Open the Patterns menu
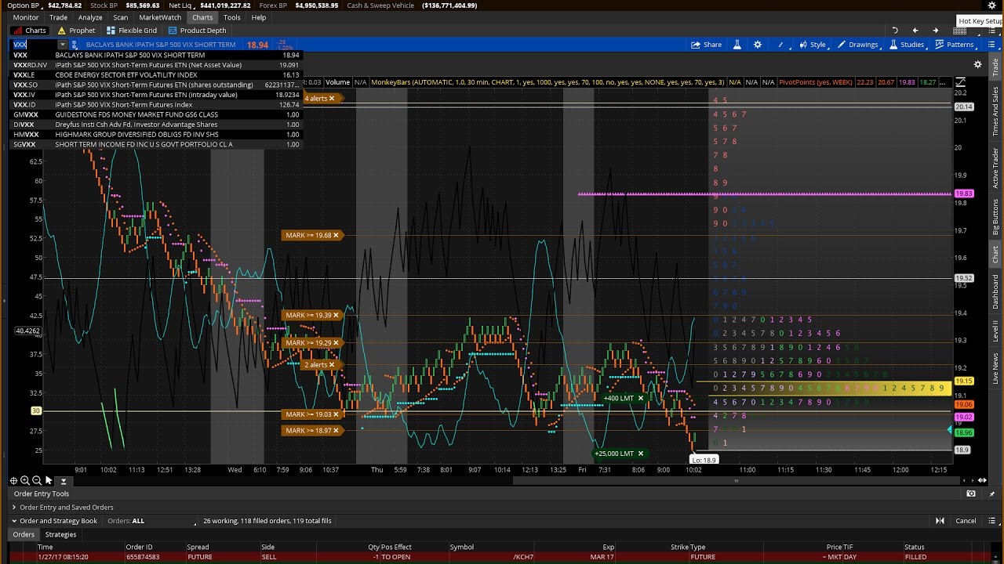Screen dimensions: 1004x564 pyautogui.click(x=955, y=45)
